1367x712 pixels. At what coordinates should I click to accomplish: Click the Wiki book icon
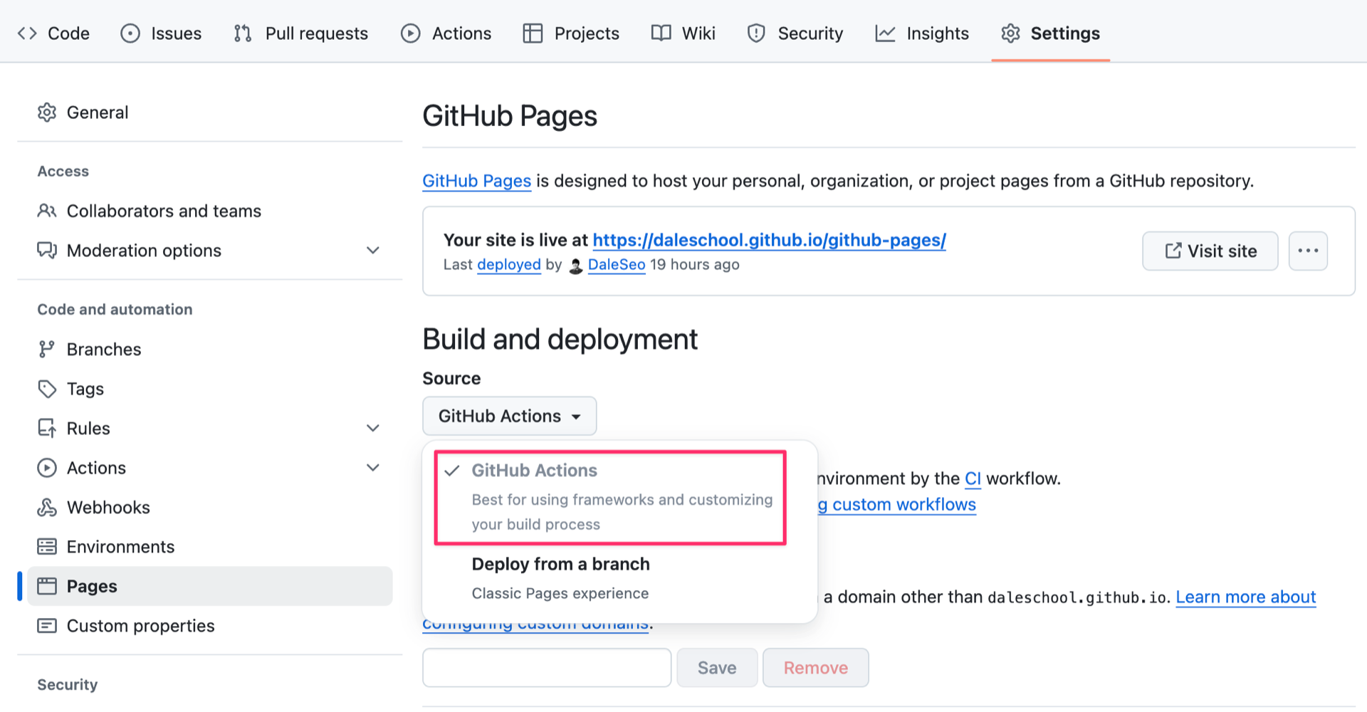[659, 33]
